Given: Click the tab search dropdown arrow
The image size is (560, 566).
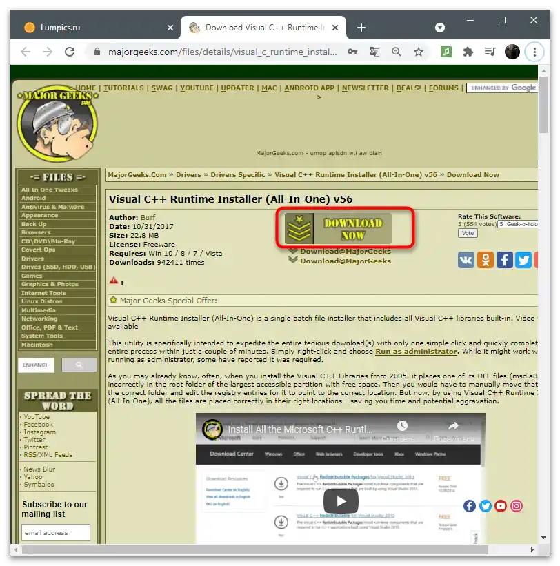Looking at the screenshot, I should pos(440,28).
